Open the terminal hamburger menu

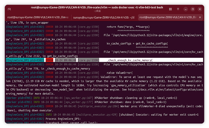(178, 9)
